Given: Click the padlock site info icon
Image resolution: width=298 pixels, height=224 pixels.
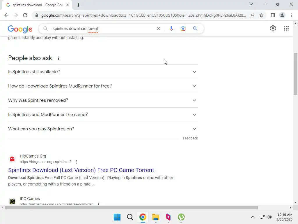Looking at the screenshot, I should 37,15.
